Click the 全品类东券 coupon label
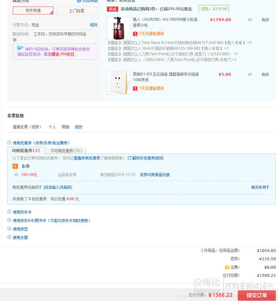 coord(67,175)
